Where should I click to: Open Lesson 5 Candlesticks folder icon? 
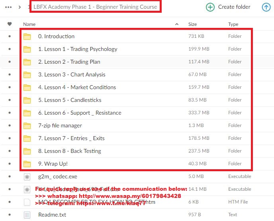click(27, 100)
